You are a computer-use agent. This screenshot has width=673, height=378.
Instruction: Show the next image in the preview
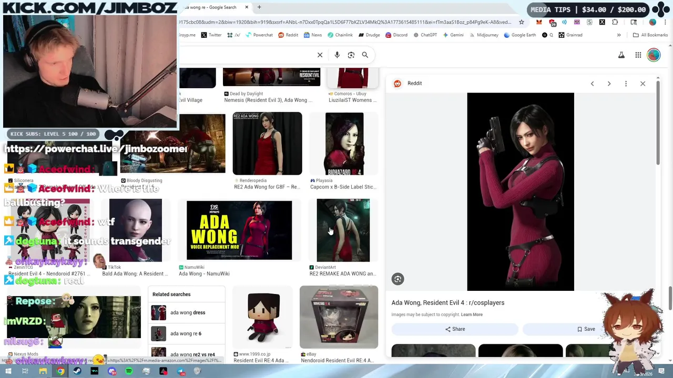click(x=609, y=83)
